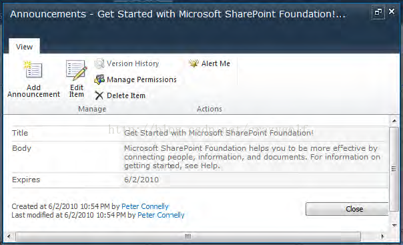Click the Manage Permissions icon
The width and height of the screenshot is (403, 245).
pyautogui.click(x=99, y=79)
